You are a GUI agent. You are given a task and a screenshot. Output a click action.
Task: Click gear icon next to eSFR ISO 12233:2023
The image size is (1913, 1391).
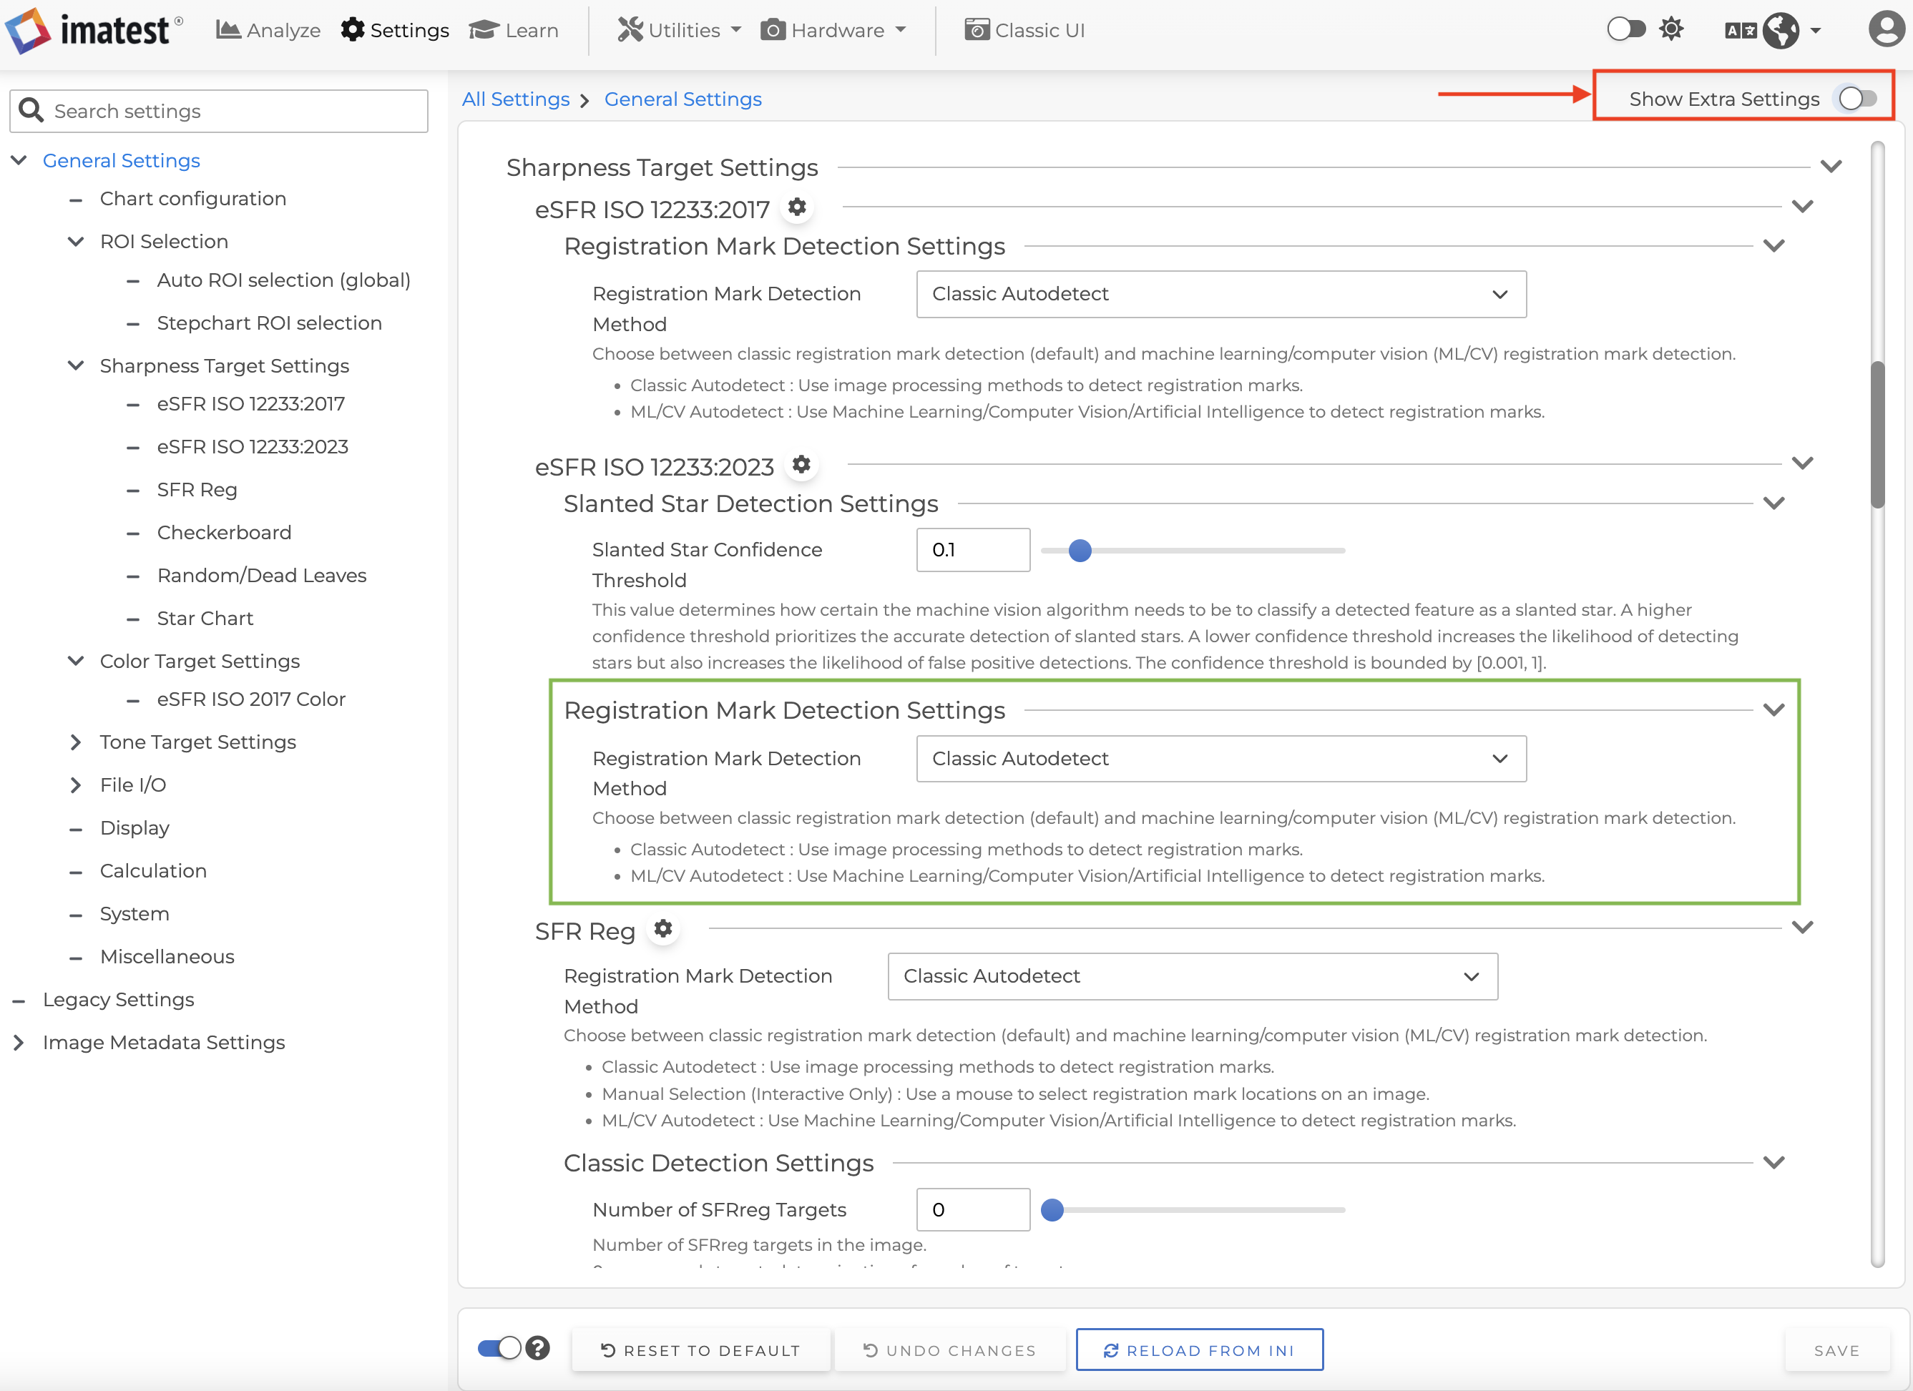pos(801,465)
